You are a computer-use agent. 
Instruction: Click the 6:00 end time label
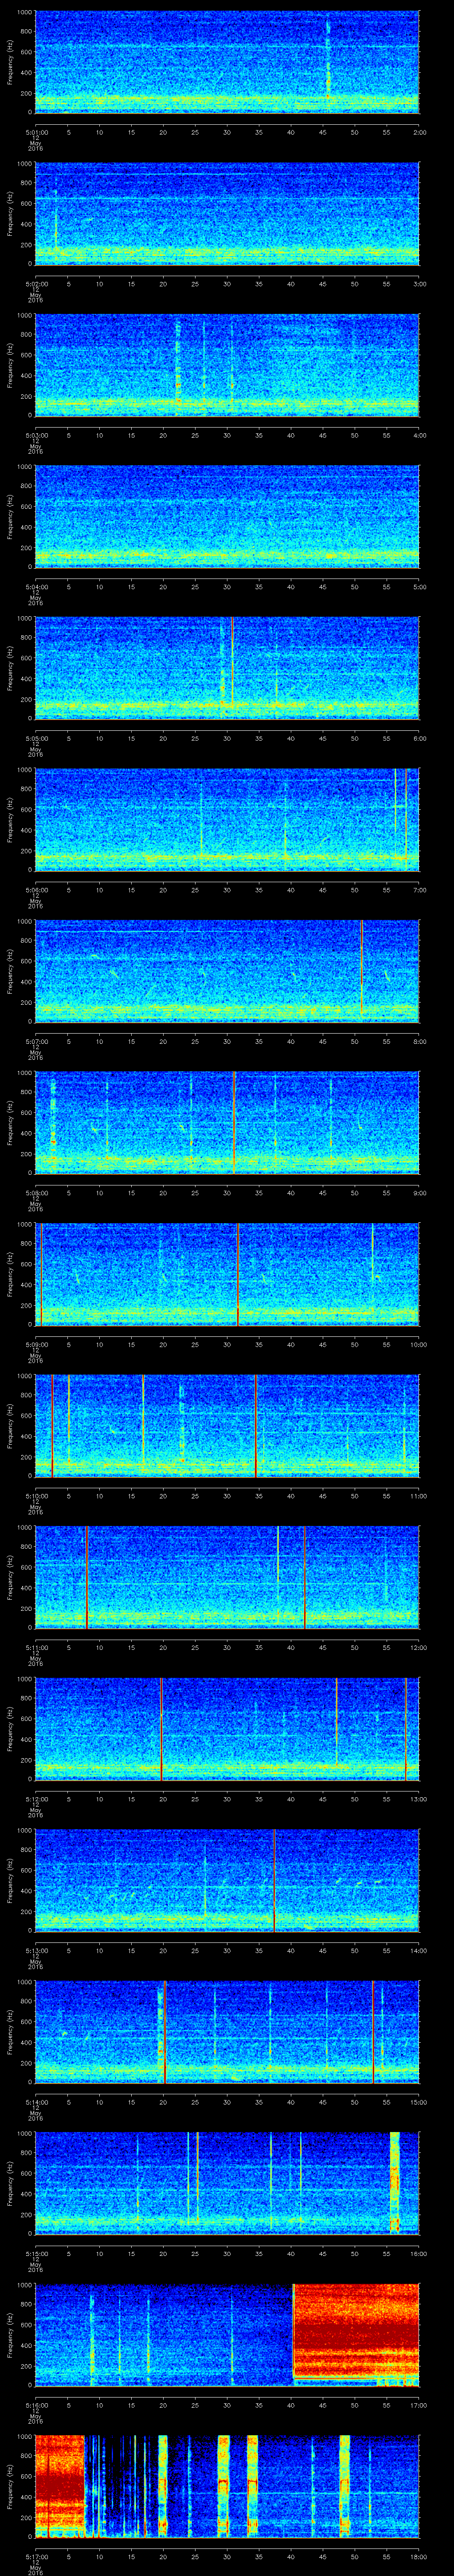click(x=419, y=738)
